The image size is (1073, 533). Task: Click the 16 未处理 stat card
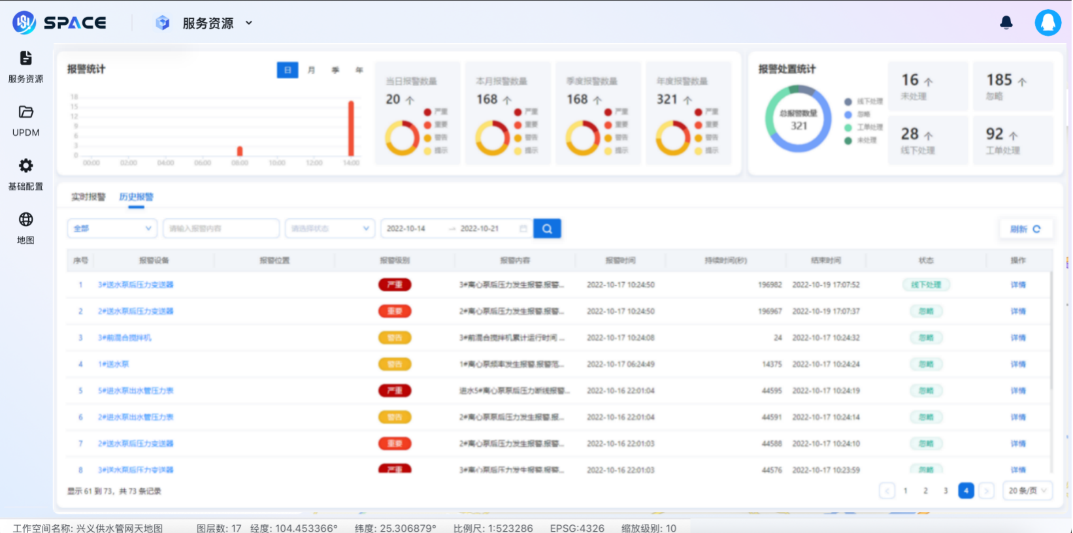click(928, 86)
